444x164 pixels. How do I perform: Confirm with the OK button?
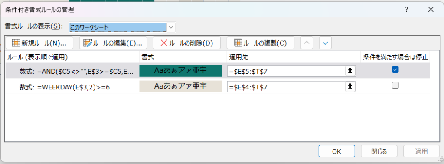coord(336,151)
